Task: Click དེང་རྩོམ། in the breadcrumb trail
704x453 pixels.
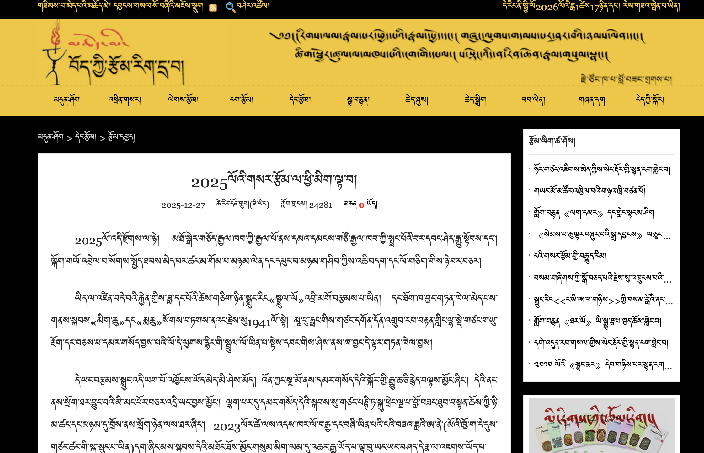Action: click(x=86, y=137)
